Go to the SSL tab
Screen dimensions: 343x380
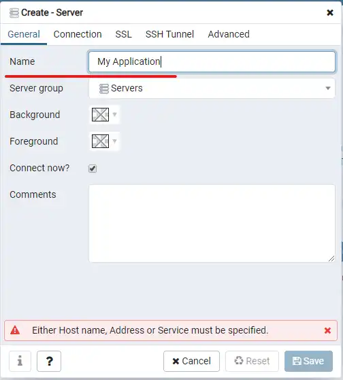coord(123,34)
